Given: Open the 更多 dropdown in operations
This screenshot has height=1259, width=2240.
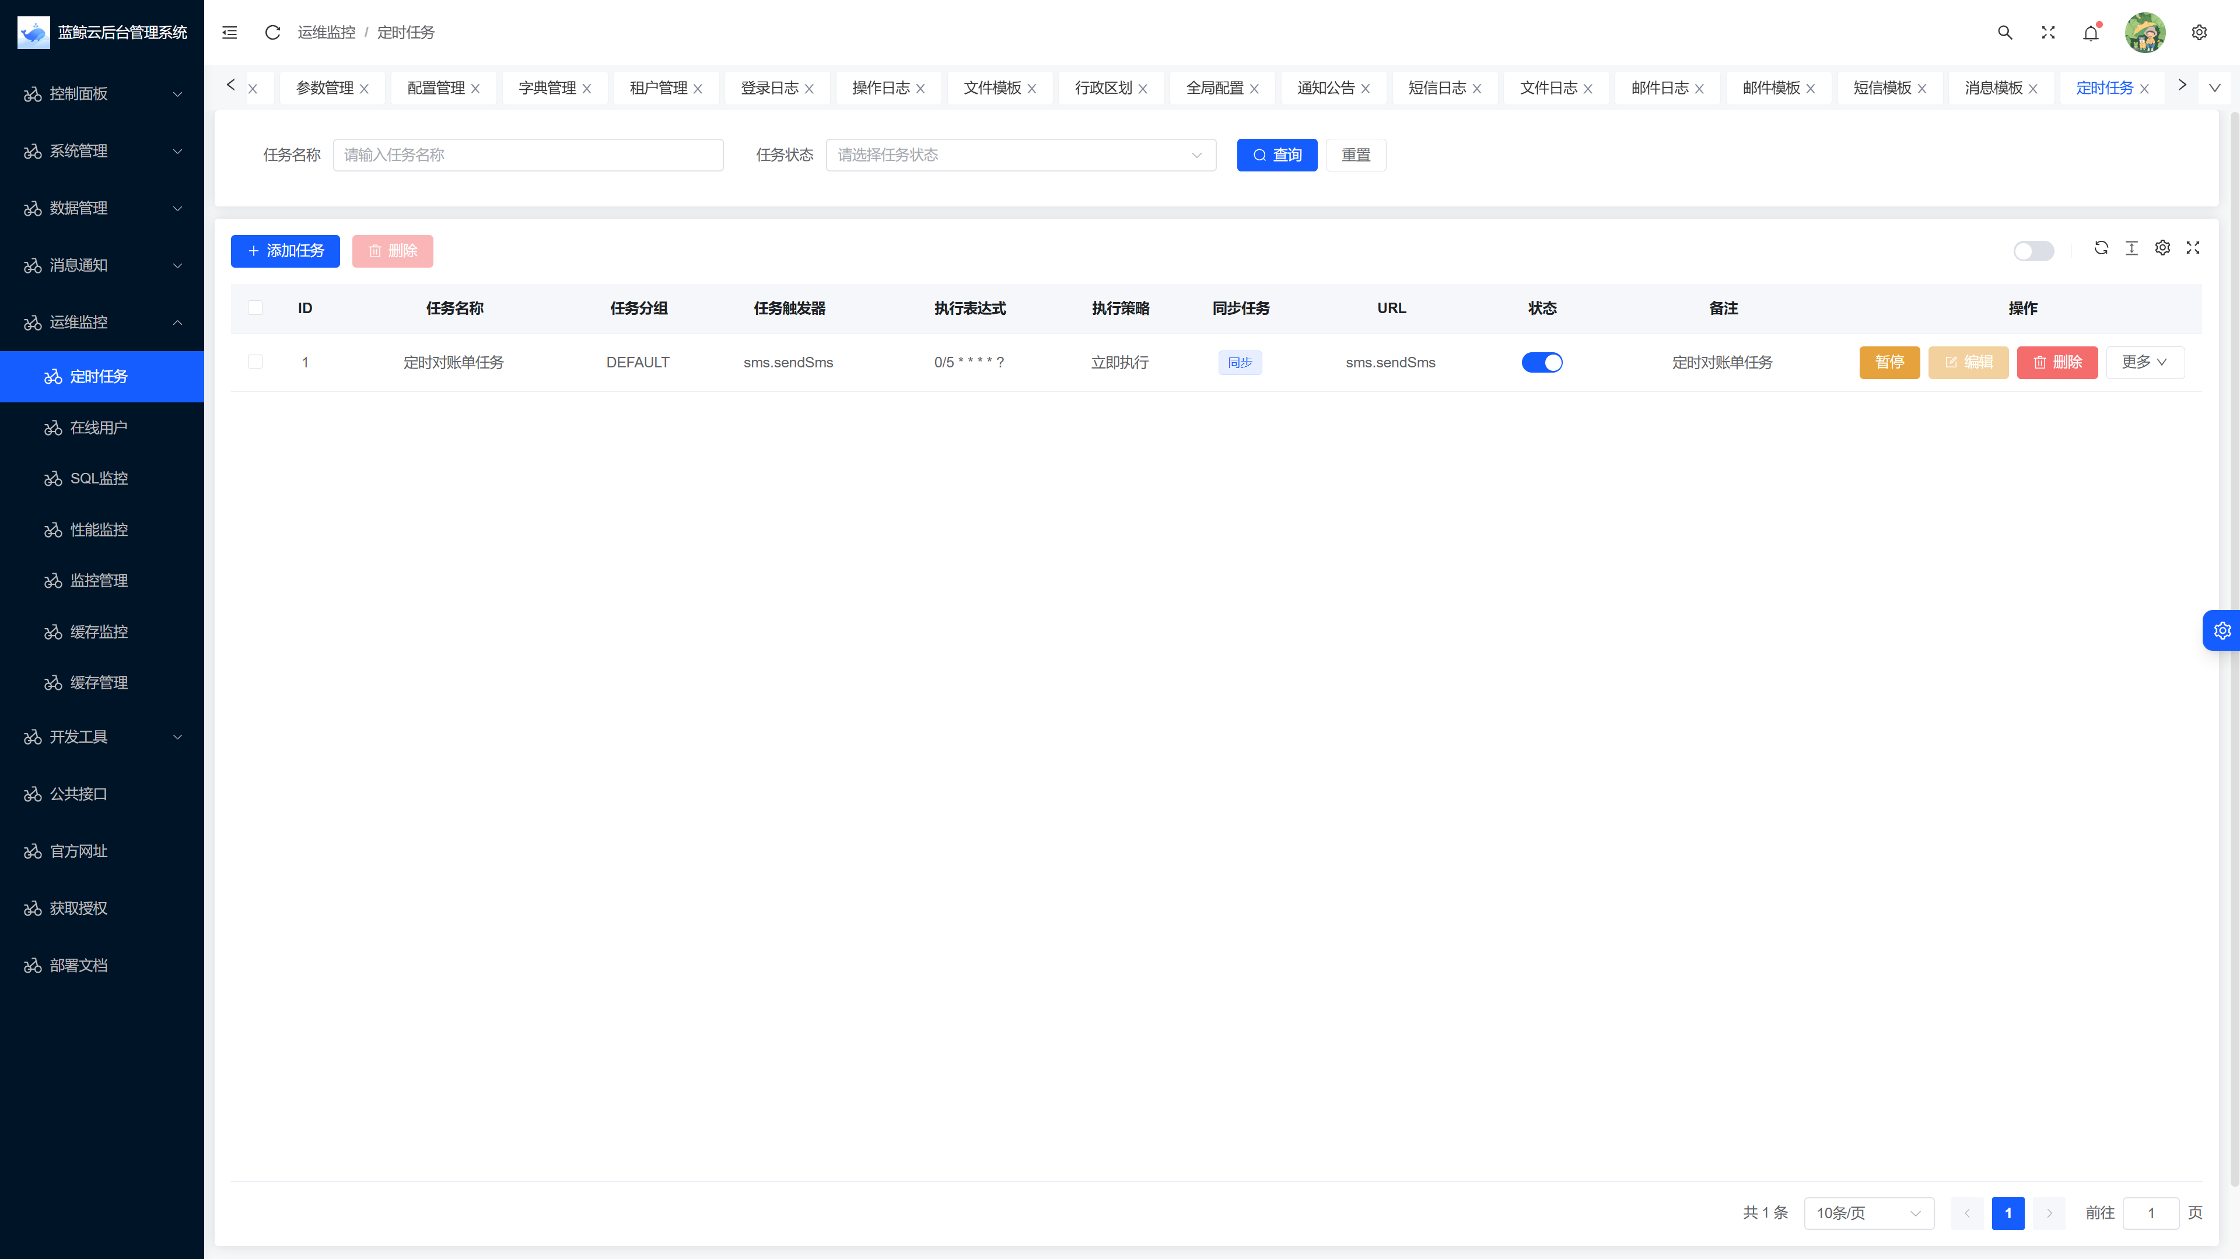Looking at the screenshot, I should pos(2144,362).
